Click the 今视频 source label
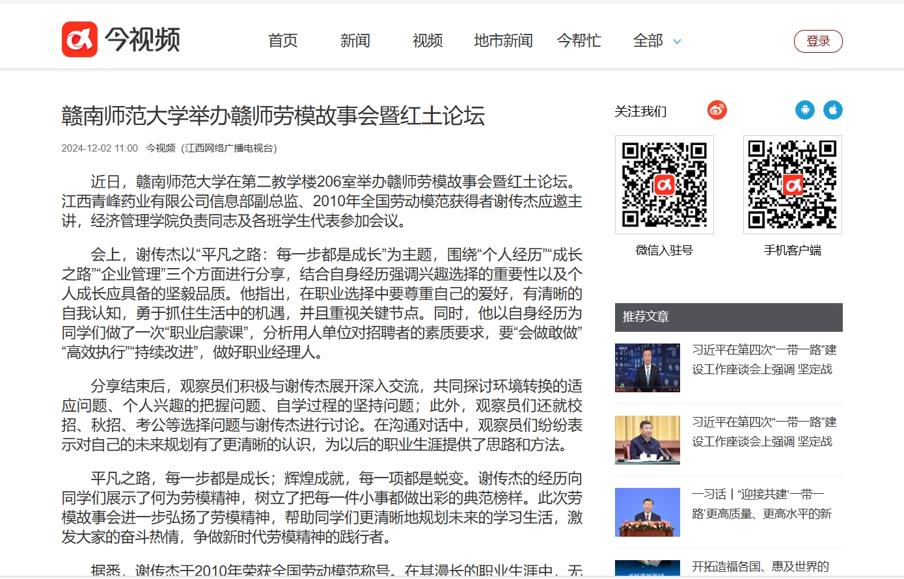Image resolution: width=904 pixels, height=579 pixels. tap(161, 148)
